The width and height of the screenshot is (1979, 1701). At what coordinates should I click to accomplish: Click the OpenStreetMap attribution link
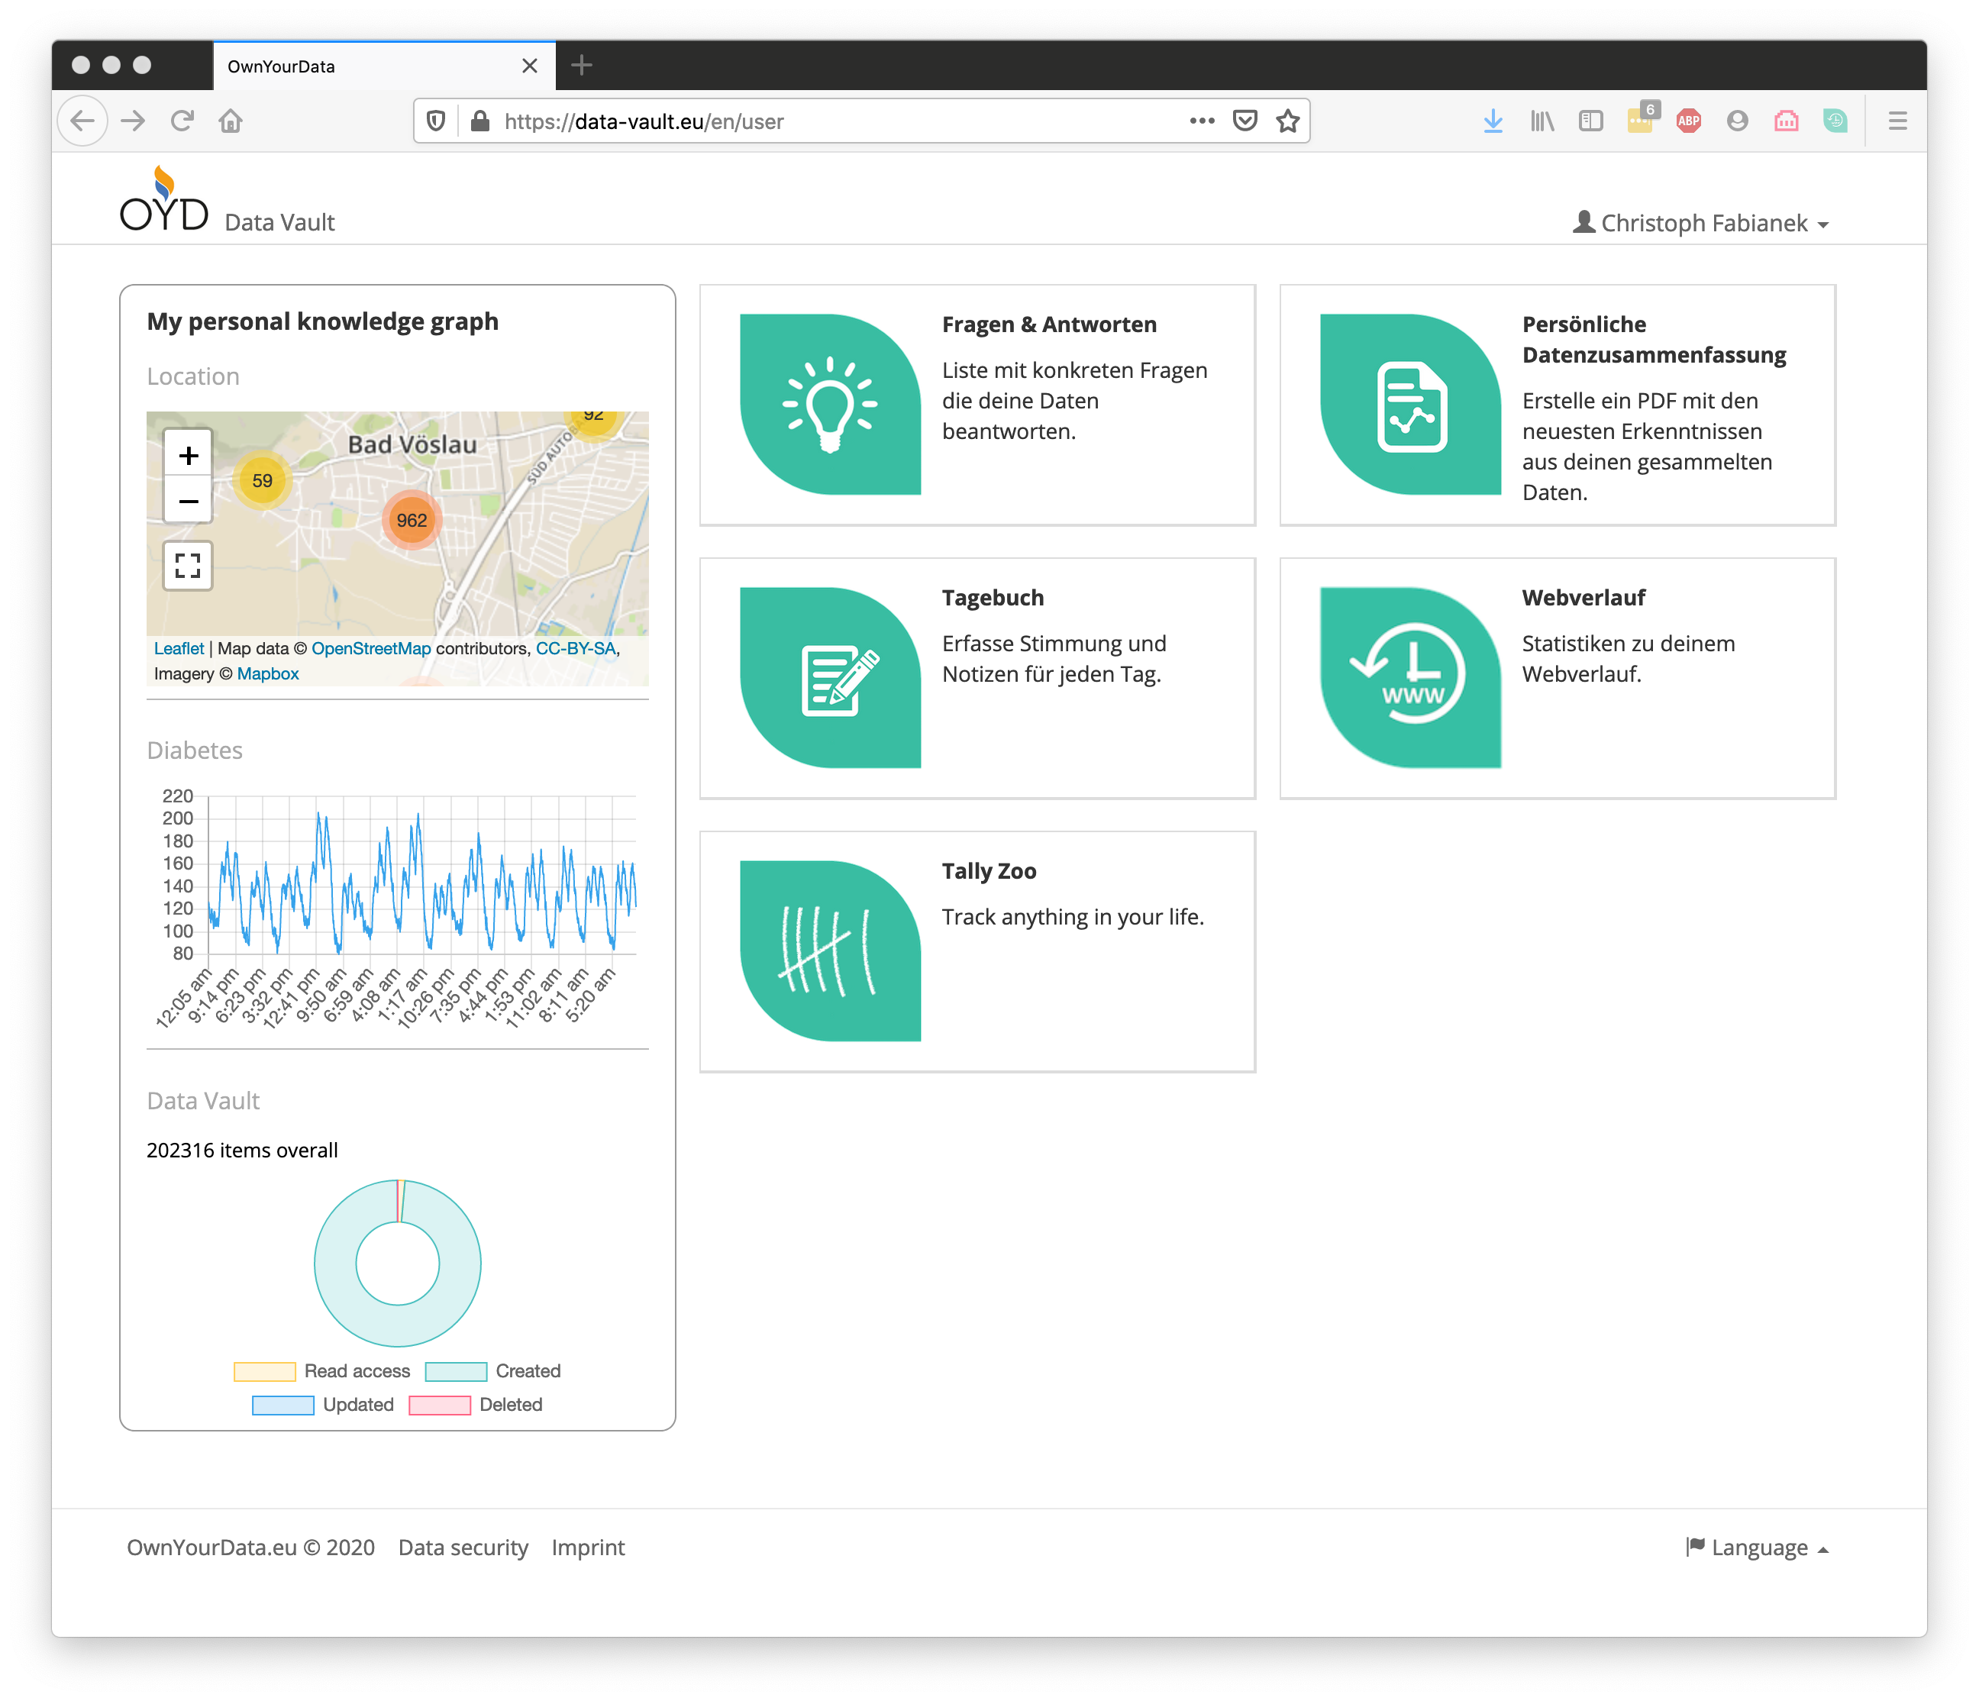coord(370,648)
